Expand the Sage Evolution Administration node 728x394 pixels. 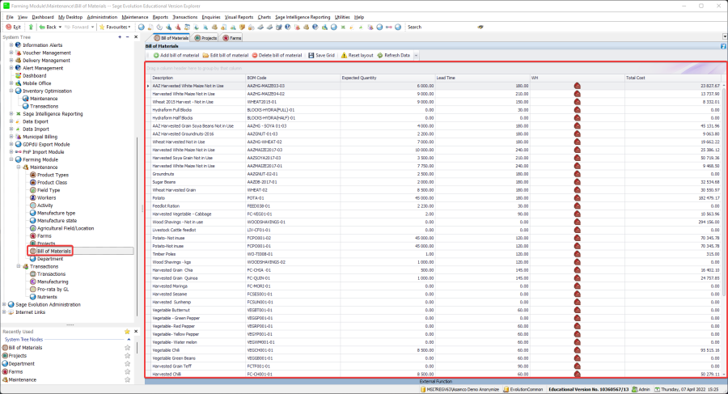pyautogui.click(x=6, y=304)
